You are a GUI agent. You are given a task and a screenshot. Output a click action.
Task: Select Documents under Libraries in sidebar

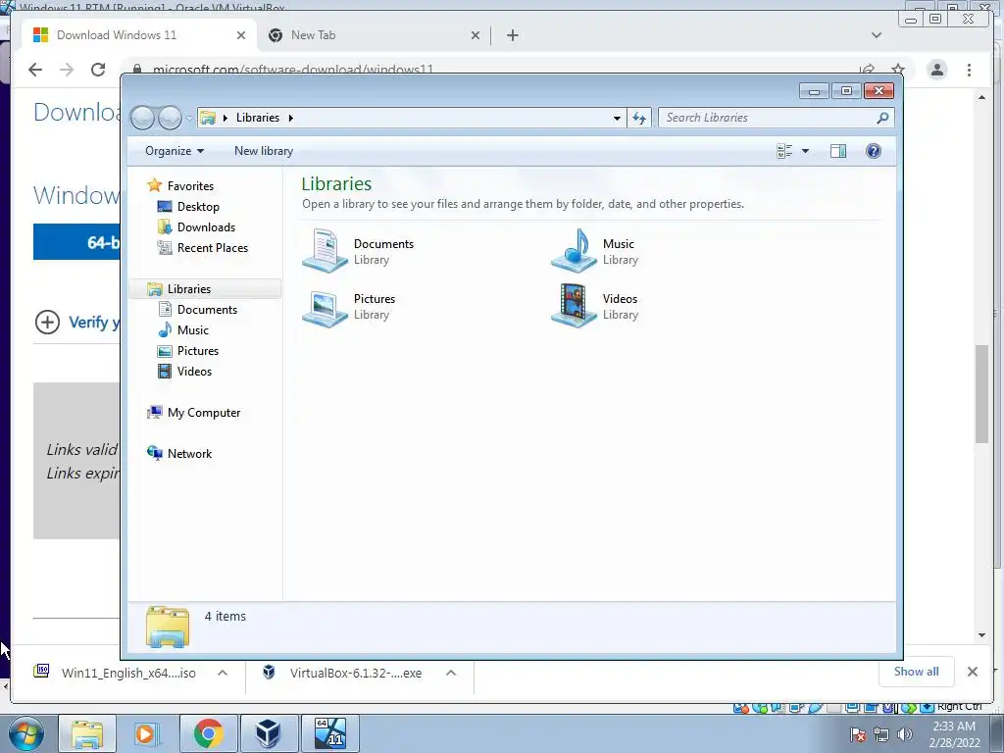[207, 309]
